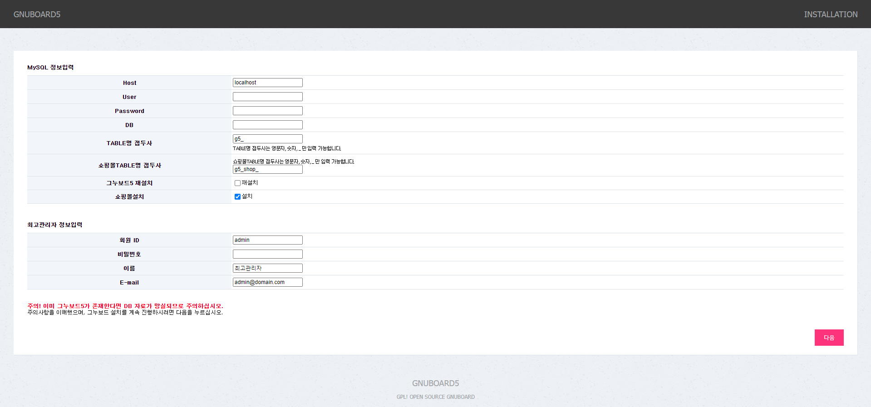Focus the MySQL User input field
The width and height of the screenshot is (871, 407).
(267, 97)
